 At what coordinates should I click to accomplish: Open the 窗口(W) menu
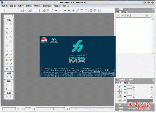(57, 6)
